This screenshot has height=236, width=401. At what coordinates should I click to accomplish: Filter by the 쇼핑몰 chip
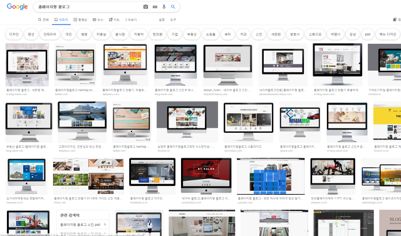pyautogui.click(x=211, y=34)
